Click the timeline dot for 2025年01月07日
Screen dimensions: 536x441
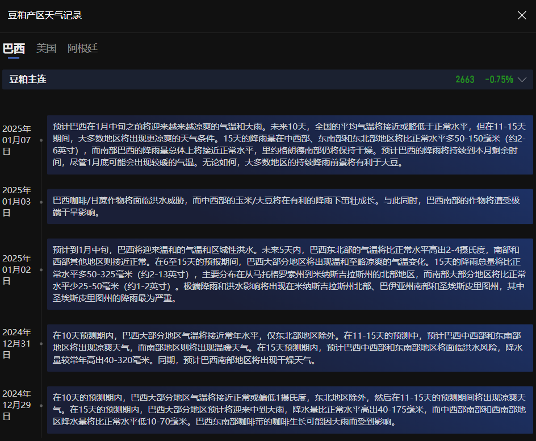pyautogui.click(x=41, y=140)
